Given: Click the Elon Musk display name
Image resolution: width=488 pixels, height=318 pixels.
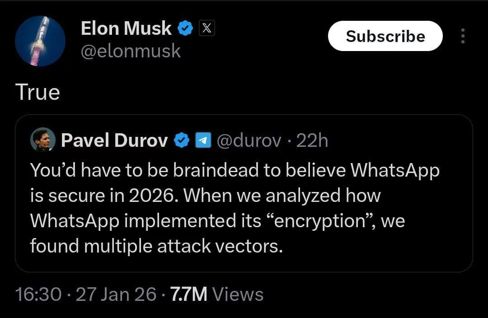Looking at the screenshot, I should 126,29.
